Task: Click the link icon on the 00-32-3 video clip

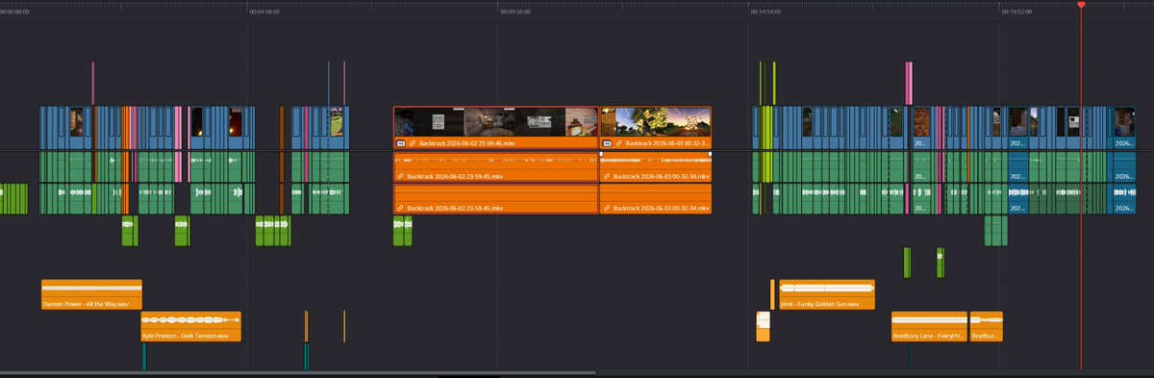Action: 618,142
